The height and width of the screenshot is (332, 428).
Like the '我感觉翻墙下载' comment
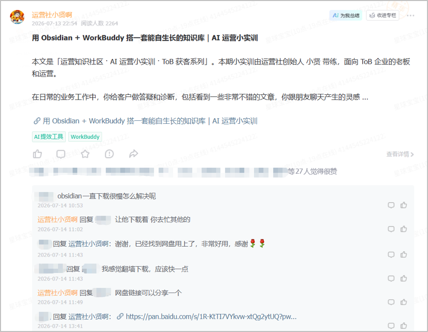[404, 279]
